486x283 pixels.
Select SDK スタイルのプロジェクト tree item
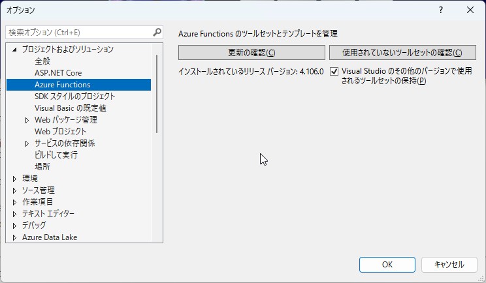[74, 97]
